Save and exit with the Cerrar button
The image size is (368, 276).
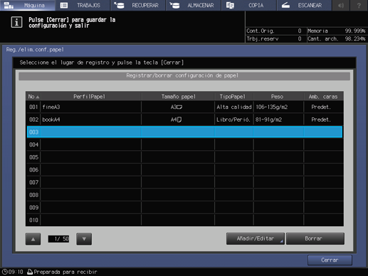point(330,260)
